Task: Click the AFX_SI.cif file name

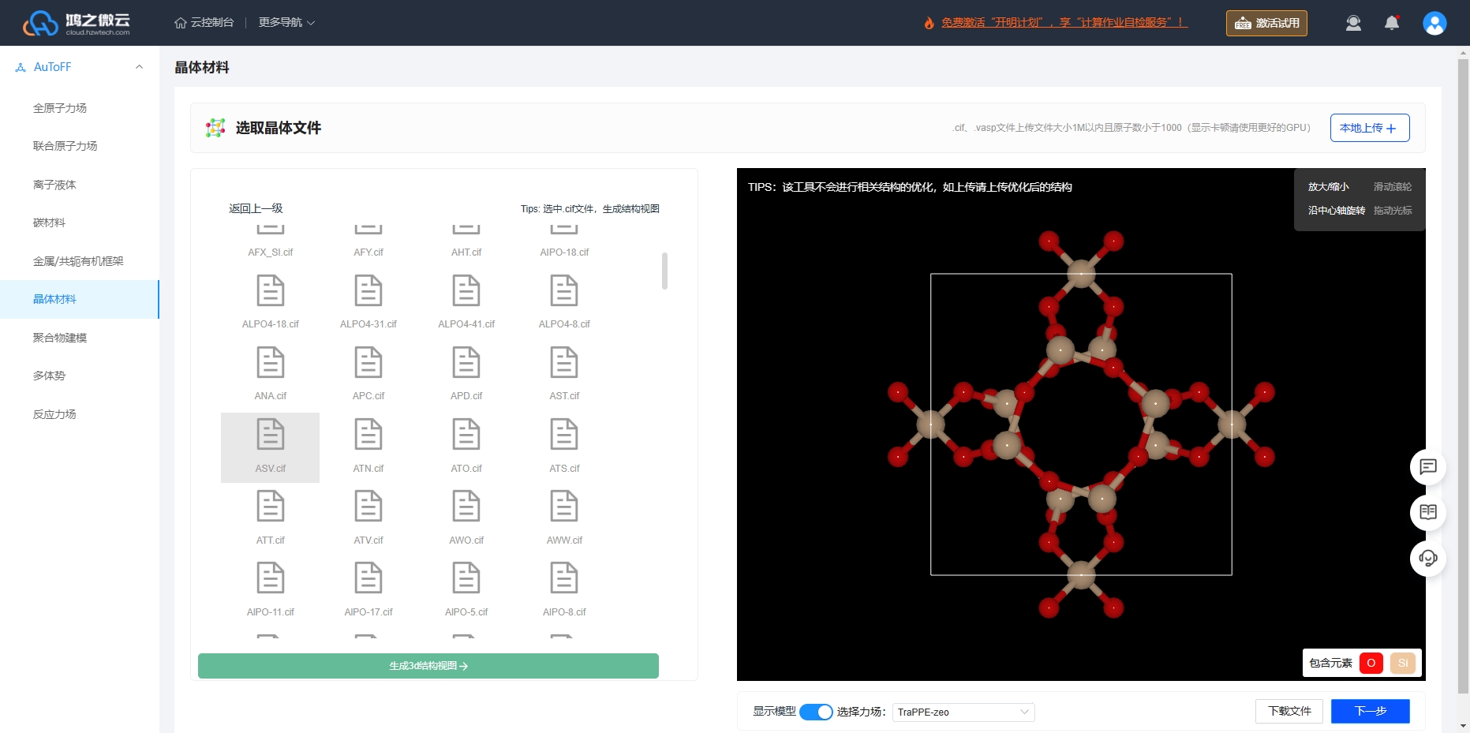Action: click(x=271, y=252)
